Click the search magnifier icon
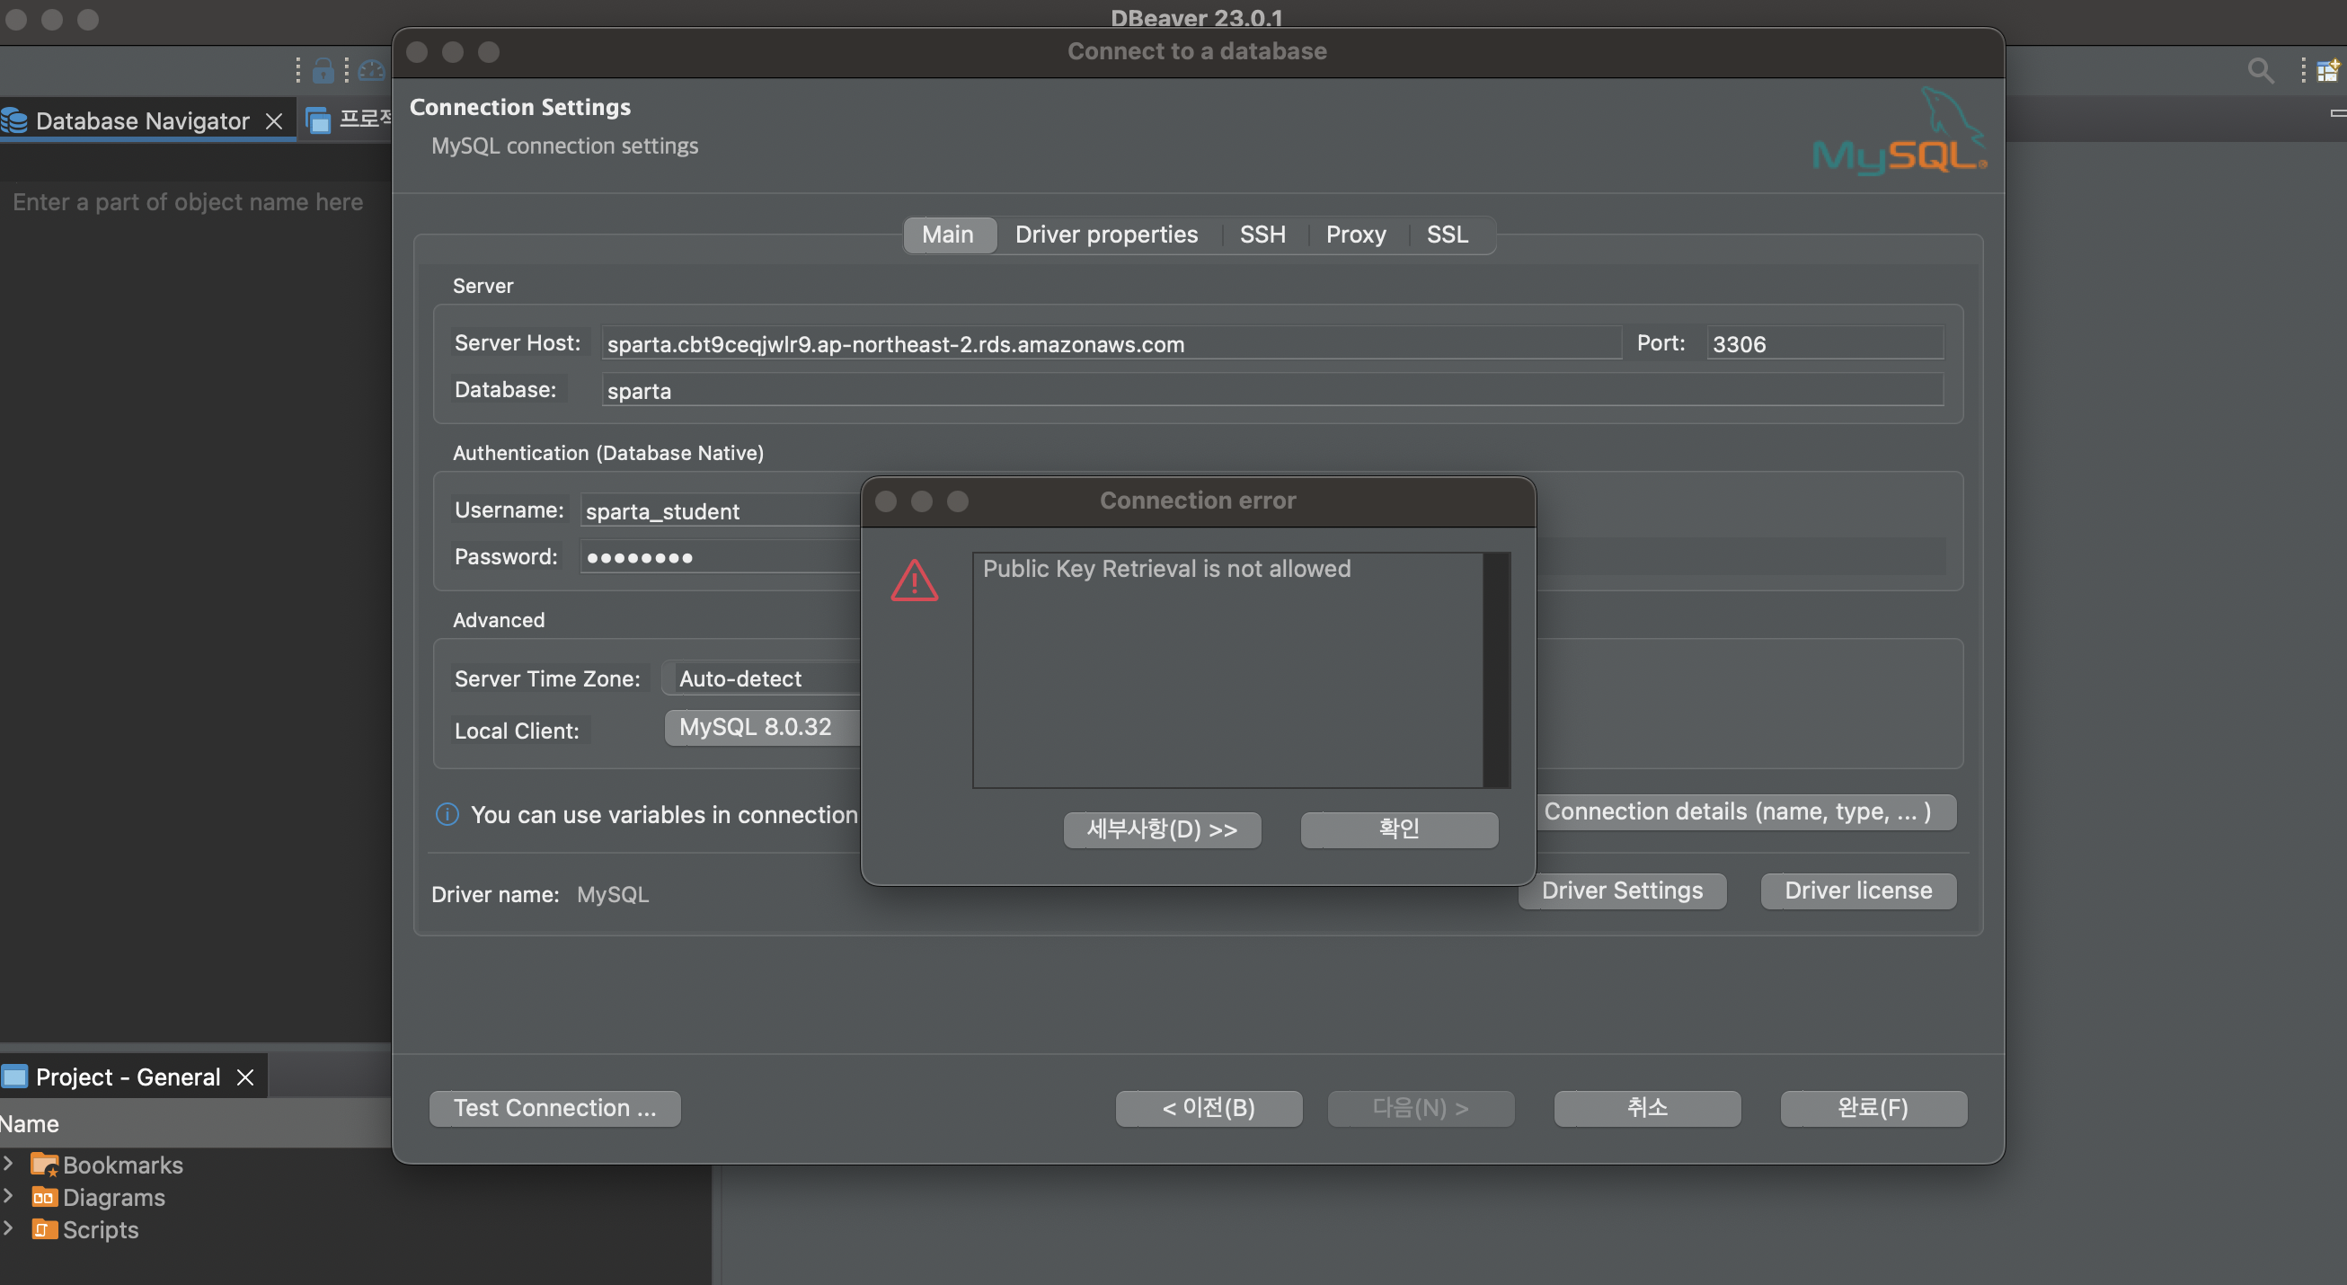 coord(2260,70)
